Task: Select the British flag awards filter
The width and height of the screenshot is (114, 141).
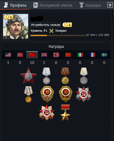Action: point(44,55)
